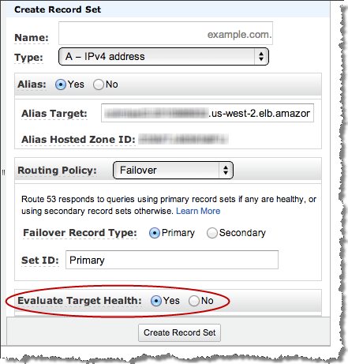Viewport: 348px width, 364px height.
Task: Click the Alias label with help underline
Action: (32, 84)
